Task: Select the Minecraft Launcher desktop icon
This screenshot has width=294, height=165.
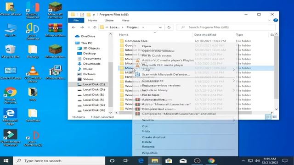Action: [x=55, y=10]
